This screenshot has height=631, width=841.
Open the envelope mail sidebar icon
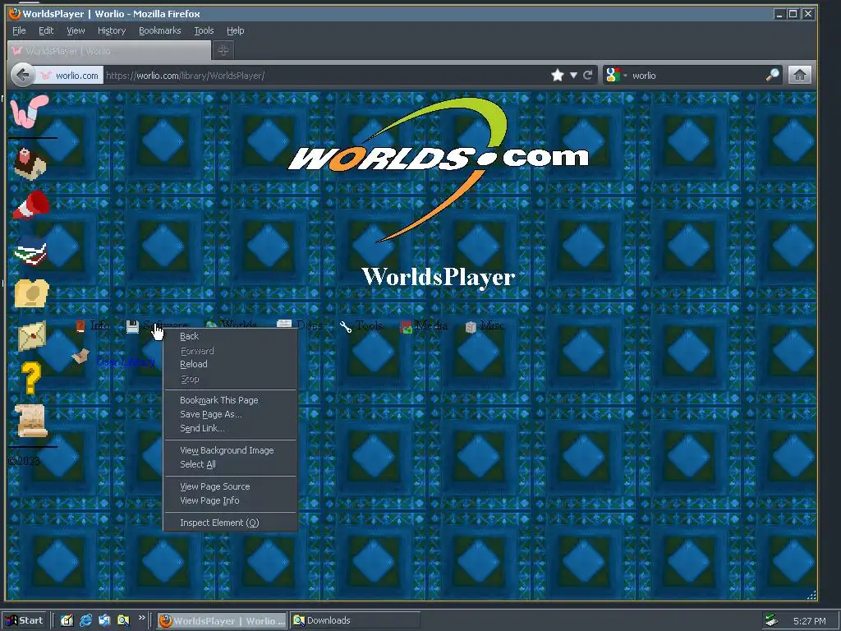(32, 336)
